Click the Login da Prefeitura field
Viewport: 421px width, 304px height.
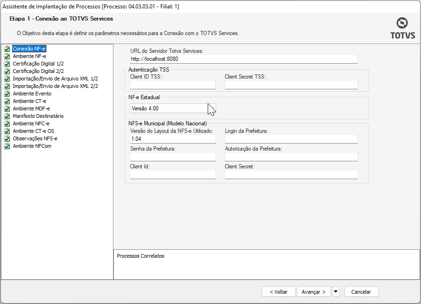[291, 139]
